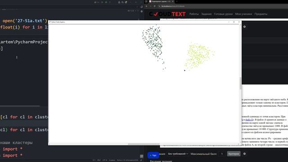Expand the Без требований dropdown
The width and height of the screenshot is (288, 162).
(178, 154)
